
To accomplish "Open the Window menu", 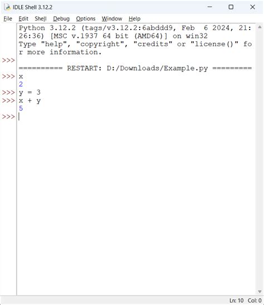I will [112, 19].
